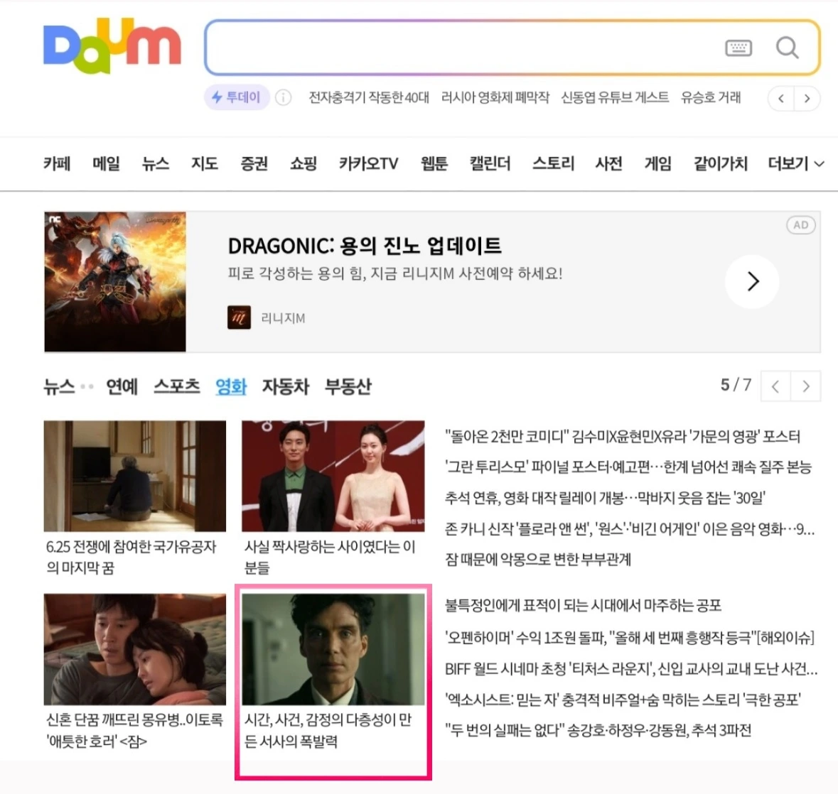Click the magnifier search icon

(788, 48)
